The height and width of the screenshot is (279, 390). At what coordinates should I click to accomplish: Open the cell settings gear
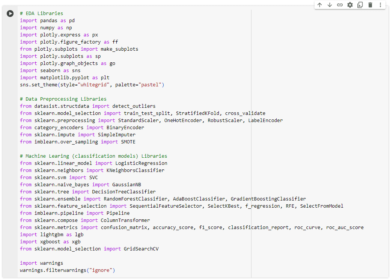350,5
